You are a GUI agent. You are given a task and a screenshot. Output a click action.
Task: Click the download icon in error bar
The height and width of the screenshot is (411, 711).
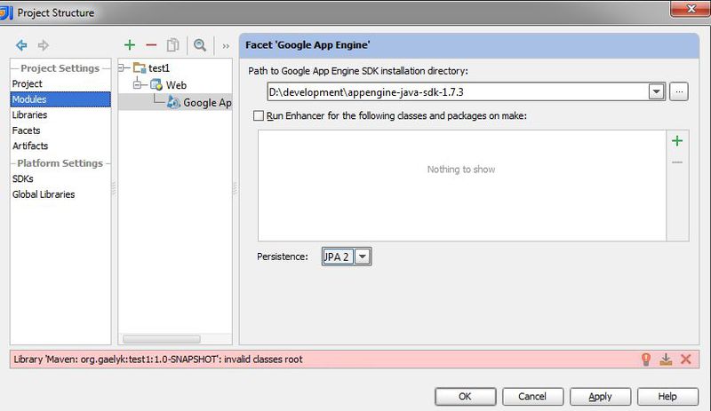[x=666, y=360]
